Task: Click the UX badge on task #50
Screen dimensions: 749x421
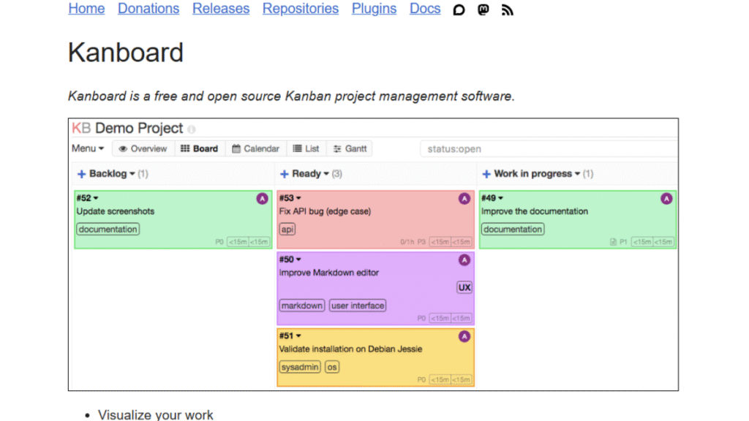Action: coord(464,287)
